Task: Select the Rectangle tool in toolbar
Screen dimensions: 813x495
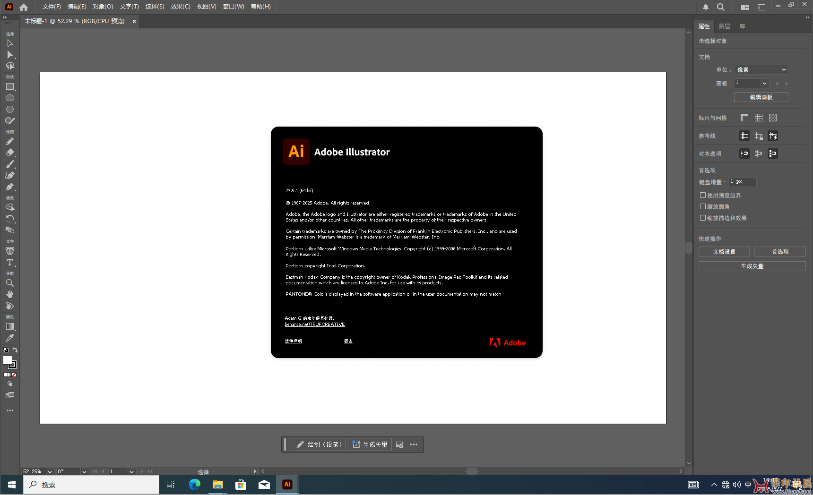Action: (9, 87)
